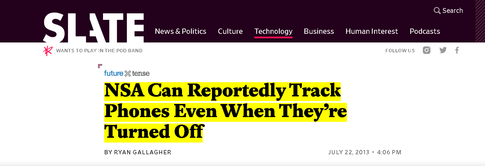Open the future tense blog link

[x=127, y=73]
